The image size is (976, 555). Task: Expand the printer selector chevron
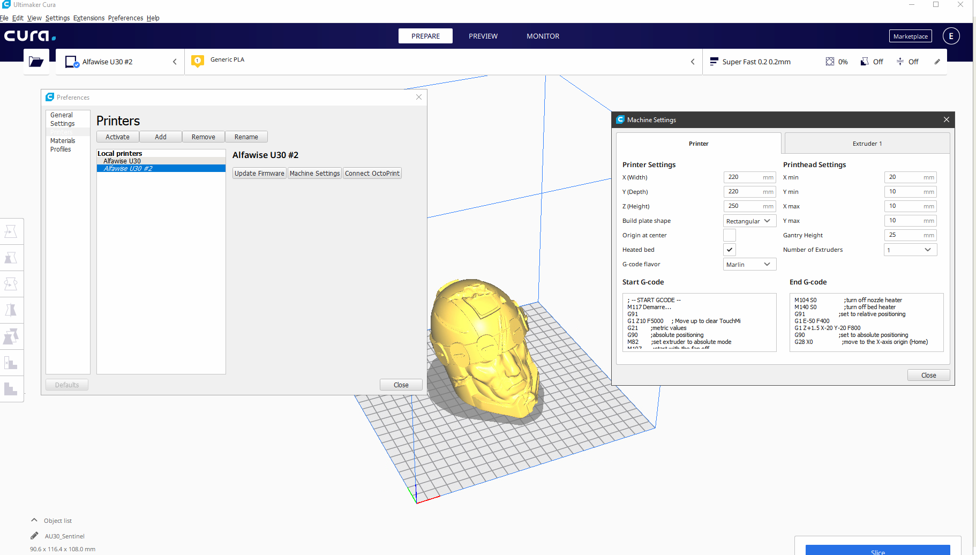point(175,62)
